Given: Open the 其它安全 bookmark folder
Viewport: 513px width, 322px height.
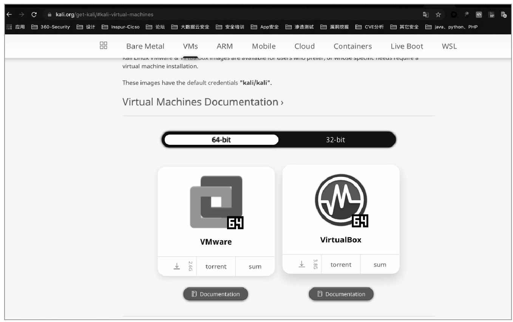Looking at the screenshot, I should point(405,27).
